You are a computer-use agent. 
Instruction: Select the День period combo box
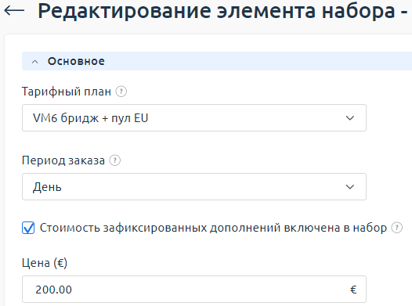pyautogui.click(x=194, y=186)
